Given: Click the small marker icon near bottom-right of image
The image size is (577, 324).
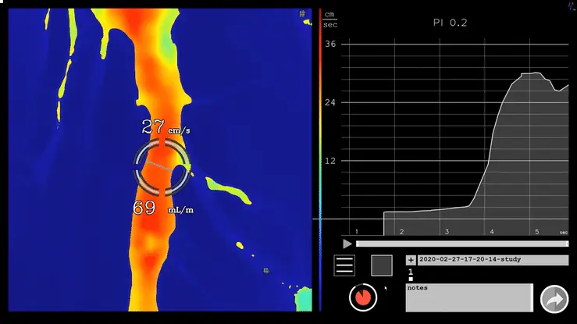Looking at the screenshot, I should (x=266, y=271).
